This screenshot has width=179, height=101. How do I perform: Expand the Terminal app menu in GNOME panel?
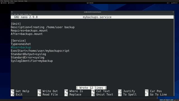pyautogui.click(x=11, y=3)
